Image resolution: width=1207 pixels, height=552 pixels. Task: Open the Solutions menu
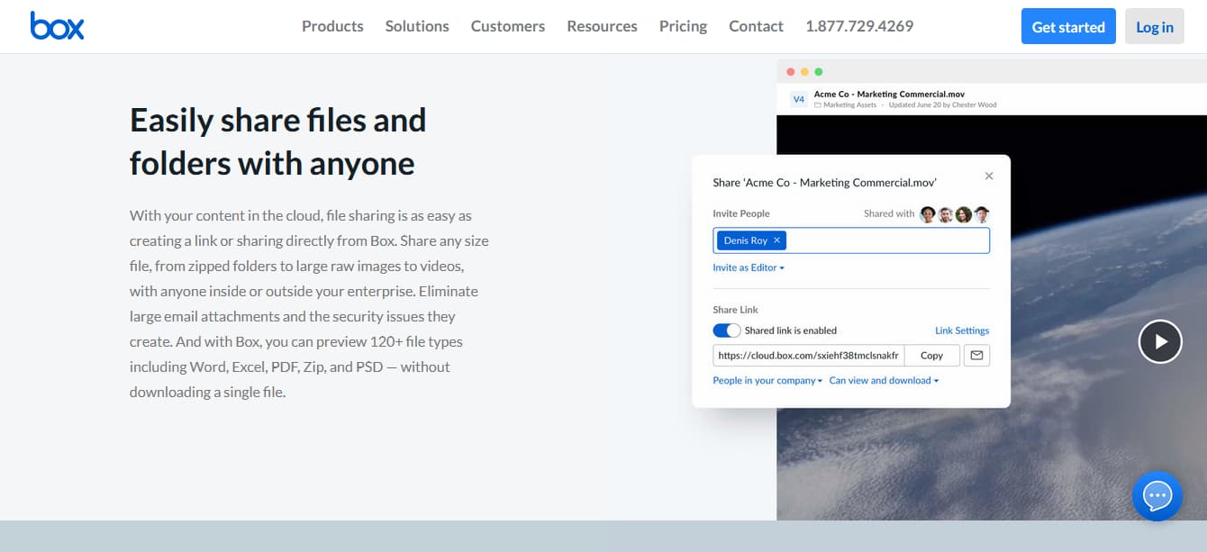tap(417, 26)
